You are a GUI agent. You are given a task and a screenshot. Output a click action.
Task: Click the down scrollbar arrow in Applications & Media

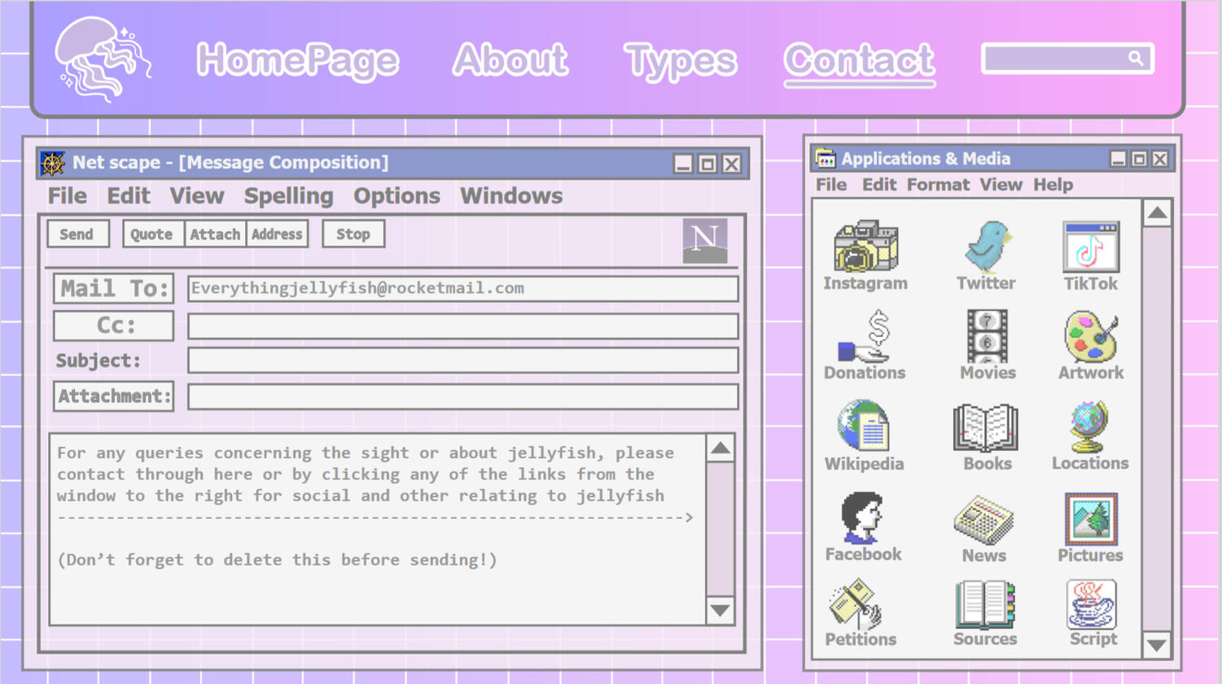1158,644
